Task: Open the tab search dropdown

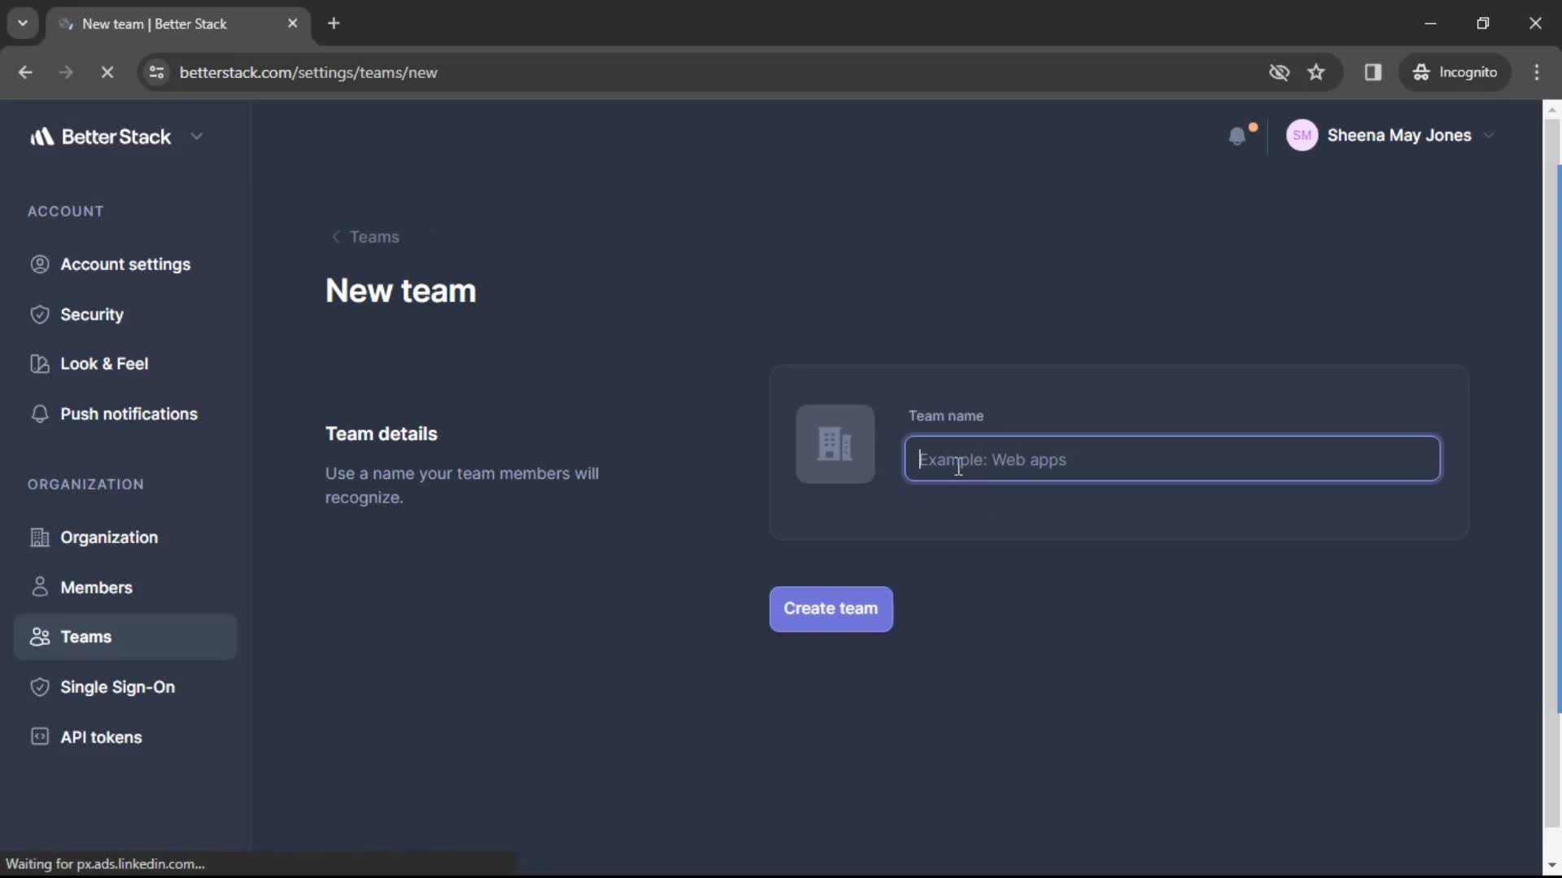Action: [23, 24]
